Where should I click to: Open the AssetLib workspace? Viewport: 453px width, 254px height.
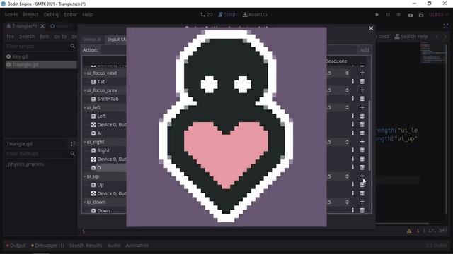pyautogui.click(x=255, y=14)
